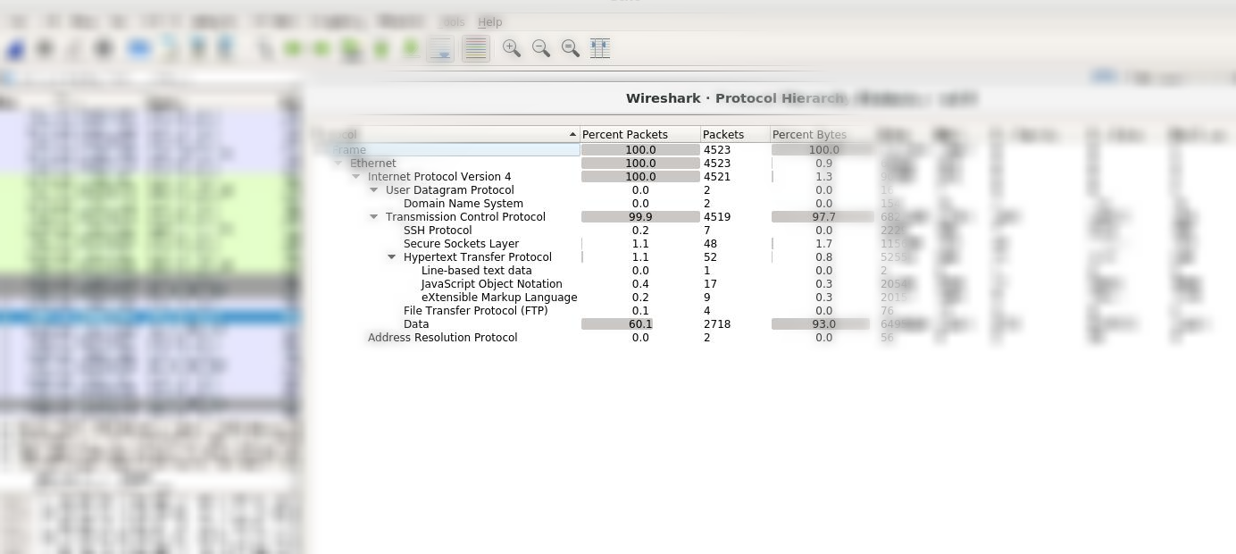This screenshot has width=1236, height=554.
Task: Click the 0.4 percent packets value for JSON
Action: tap(640, 284)
